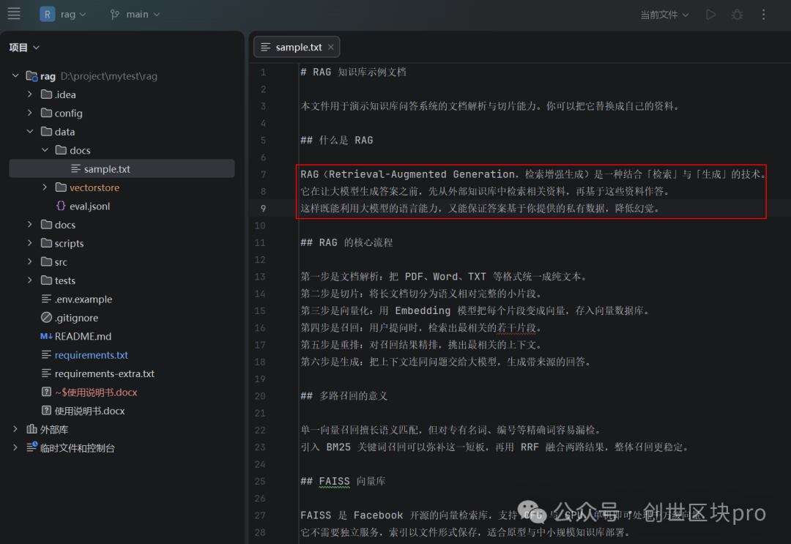Viewport: 791px width, 544px height.
Task: Click the text file icon of .env.example
Action: tap(46, 299)
